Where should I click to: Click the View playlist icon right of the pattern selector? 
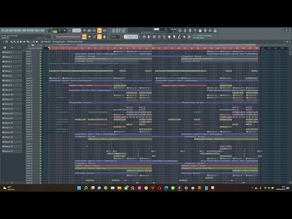[x=144, y=36]
